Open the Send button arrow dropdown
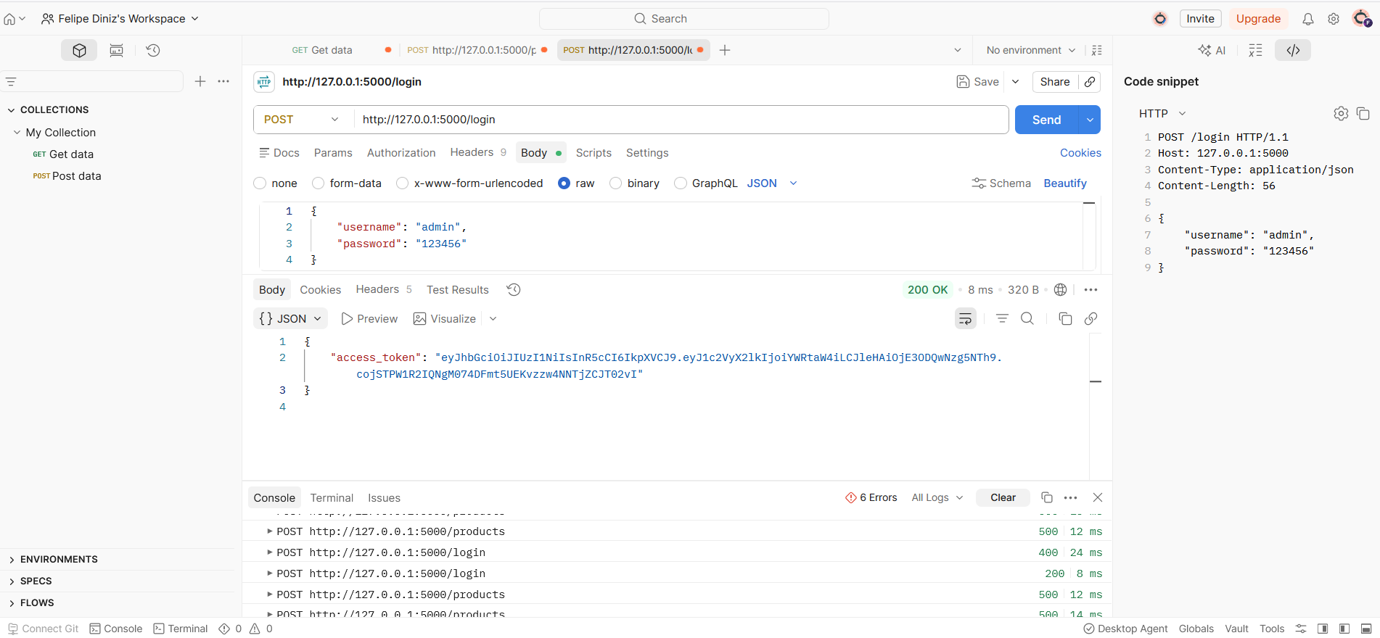The image size is (1380, 638). point(1090,120)
